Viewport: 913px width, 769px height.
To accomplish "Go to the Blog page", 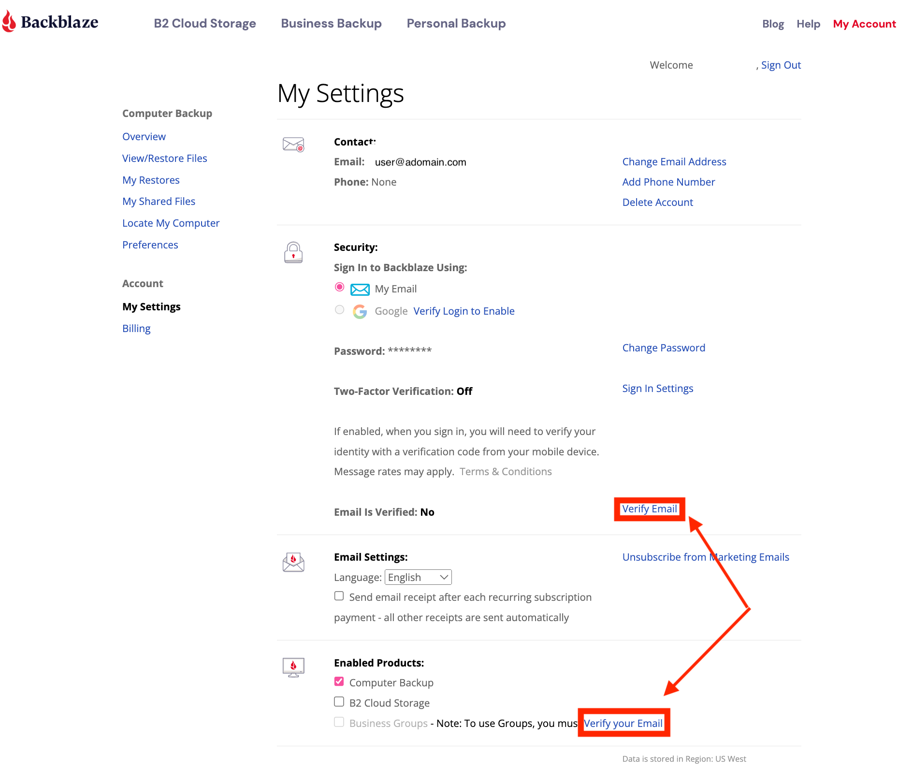I will click(x=773, y=24).
